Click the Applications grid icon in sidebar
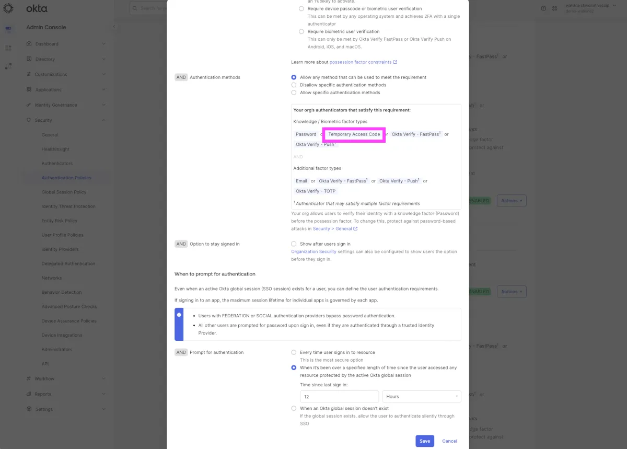 tap(29, 89)
